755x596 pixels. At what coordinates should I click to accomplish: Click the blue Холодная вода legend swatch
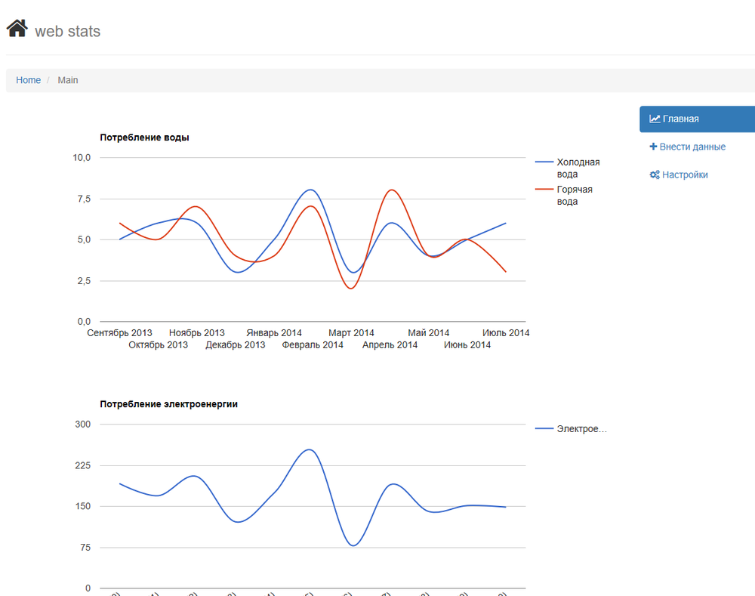pos(544,162)
